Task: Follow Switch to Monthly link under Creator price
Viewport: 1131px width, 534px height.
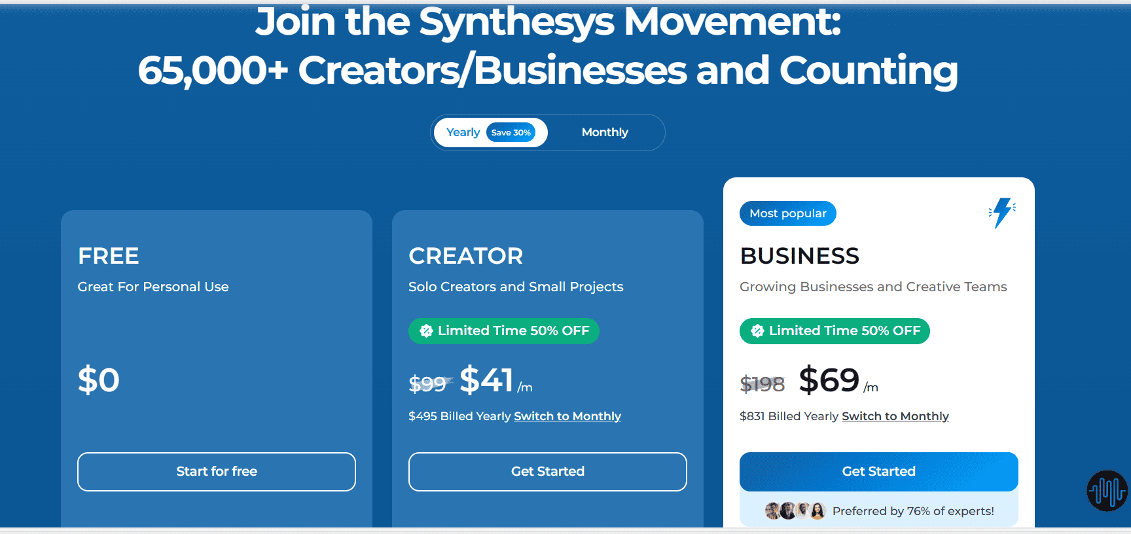Action: pyautogui.click(x=567, y=416)
